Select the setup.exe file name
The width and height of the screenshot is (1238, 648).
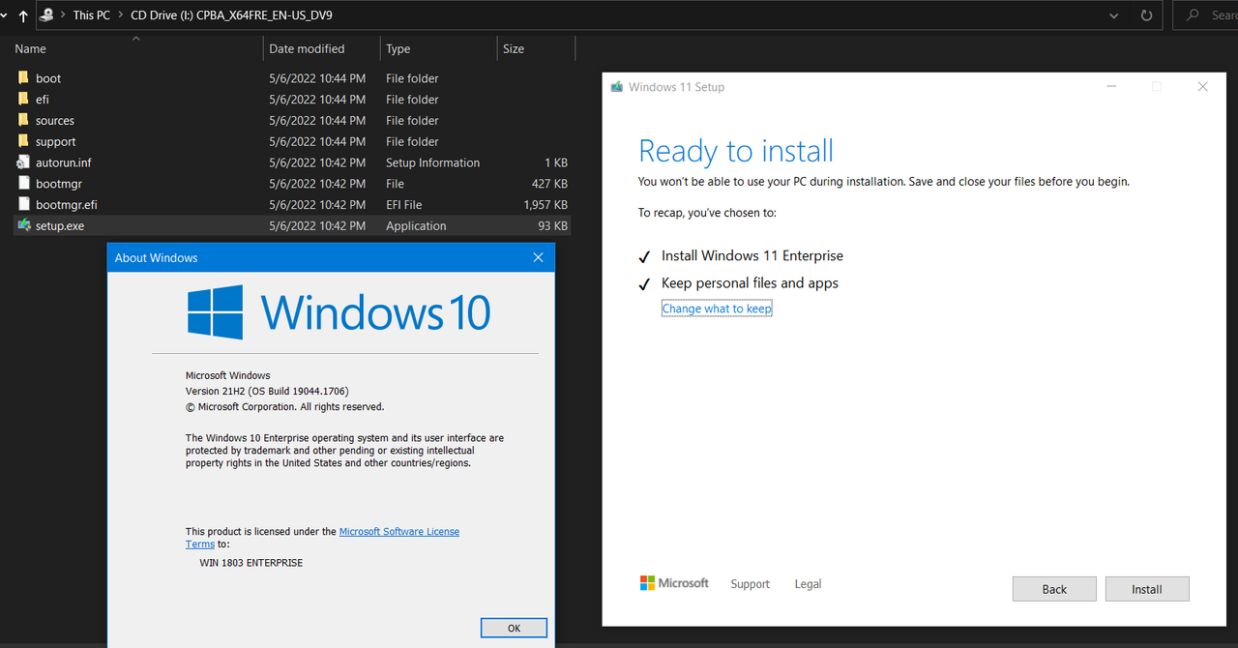click(60, 226)
